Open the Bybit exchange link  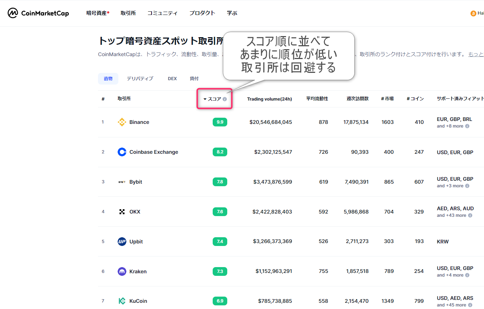tap(136, 182)
